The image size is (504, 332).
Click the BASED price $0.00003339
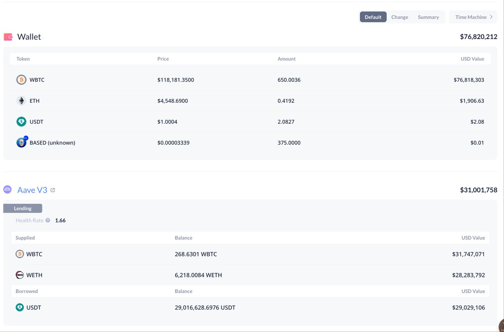click(173, 143)
